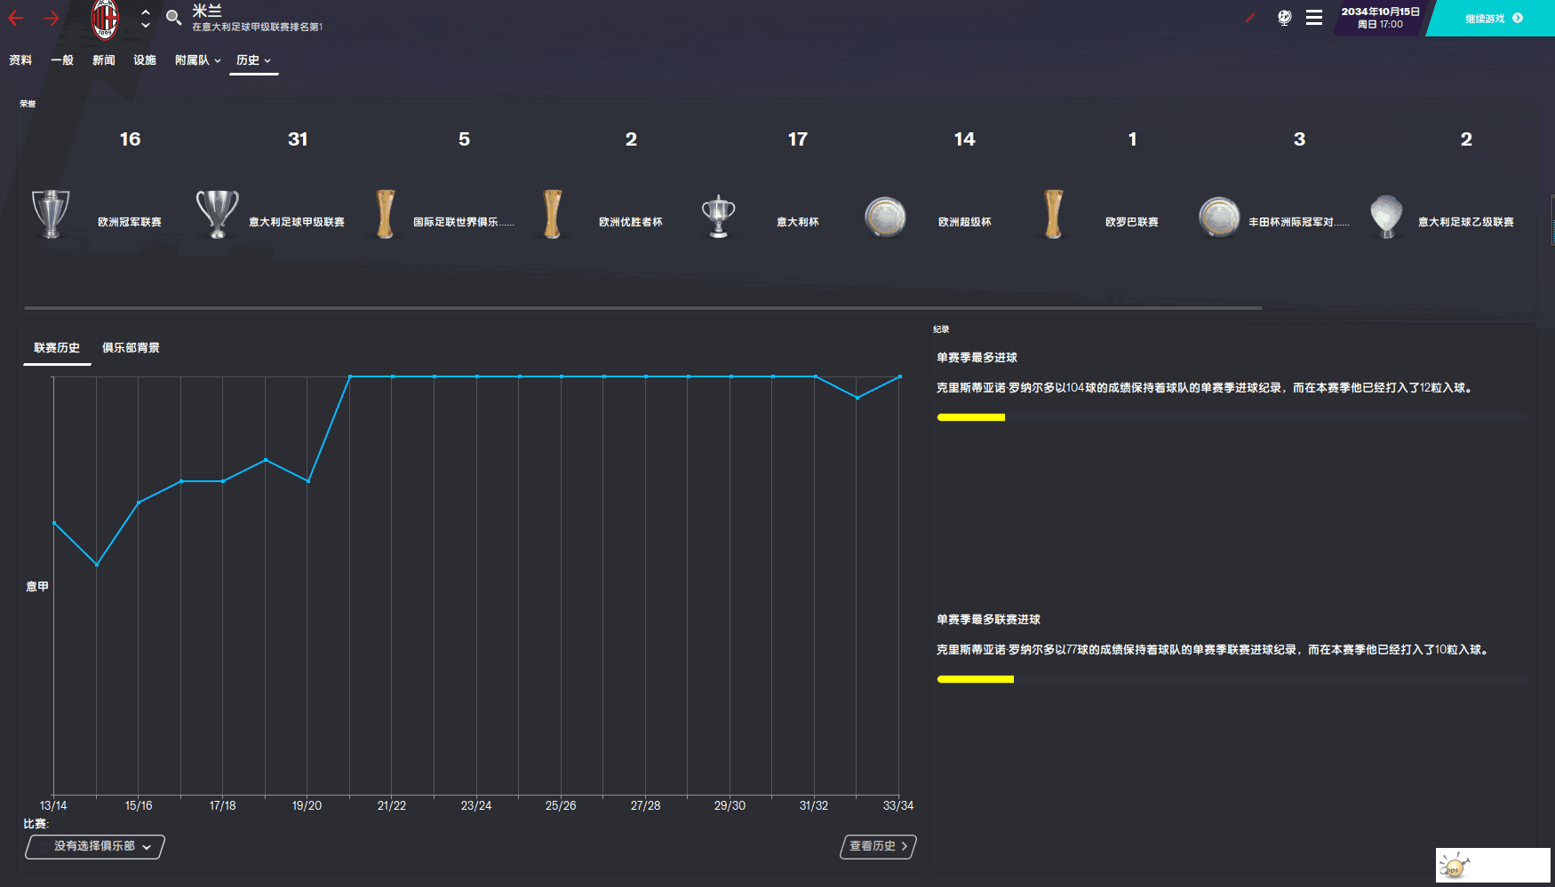Click the 欧洲冠军联赛 trophy icon
The width and height of the screenshot is (1555, 887).
tap(51, 214)
